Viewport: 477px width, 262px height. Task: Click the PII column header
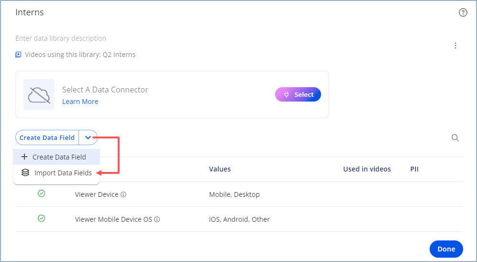(414, 169)
